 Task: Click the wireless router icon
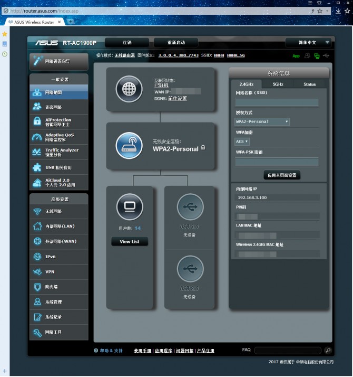(129, 145)
